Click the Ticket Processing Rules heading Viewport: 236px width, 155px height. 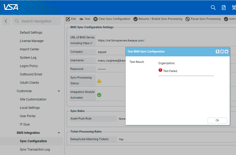(86, 132)
